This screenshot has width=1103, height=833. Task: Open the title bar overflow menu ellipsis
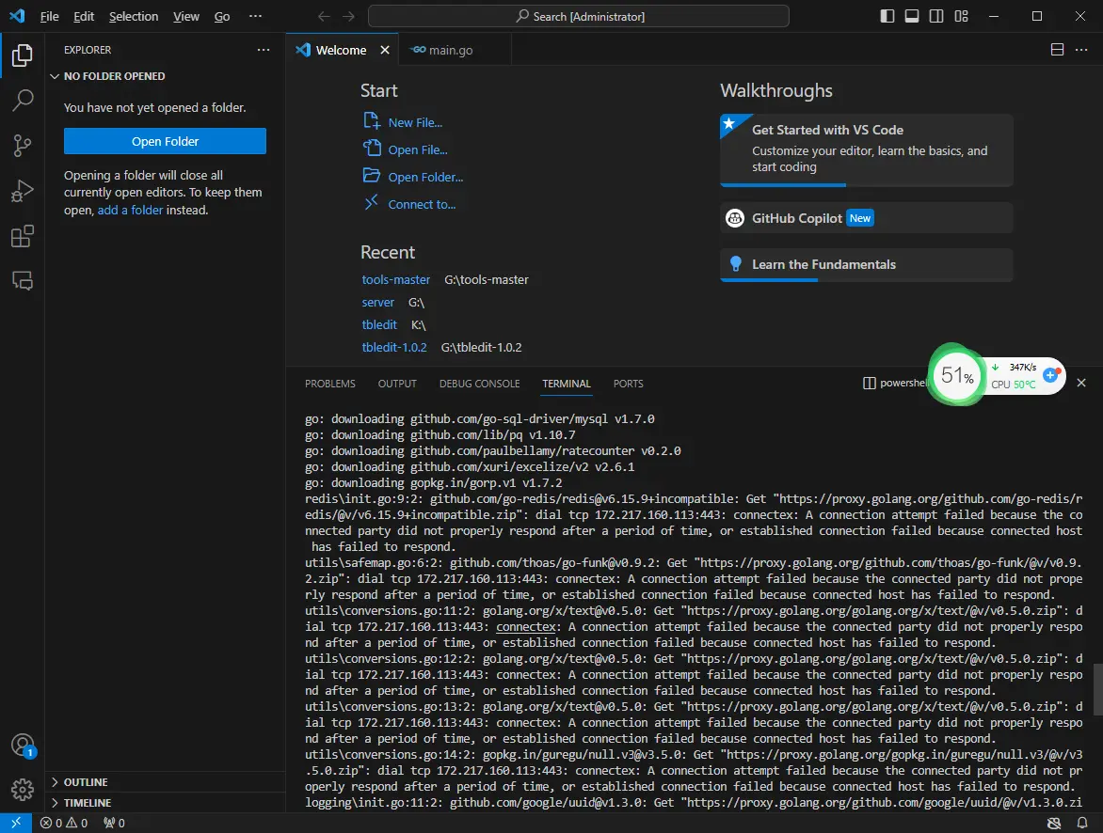pyautogui.click(x=255, y=16)
